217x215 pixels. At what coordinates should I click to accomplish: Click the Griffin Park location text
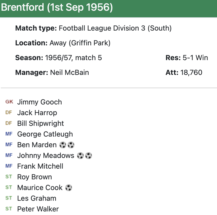[x=80, y=43]
